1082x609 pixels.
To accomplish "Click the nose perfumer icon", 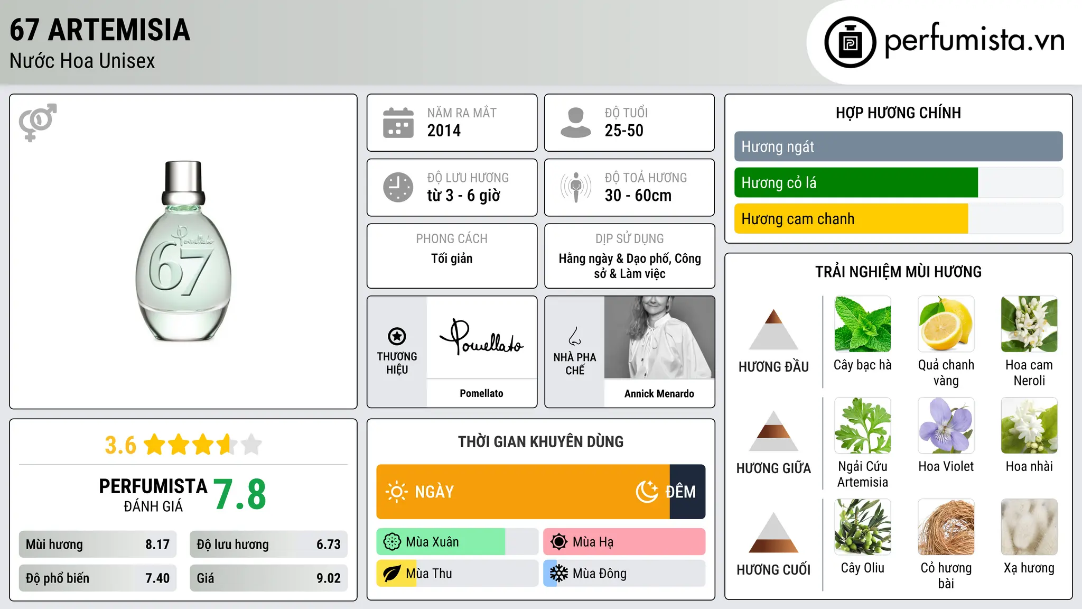I will (x=575, y=336).
